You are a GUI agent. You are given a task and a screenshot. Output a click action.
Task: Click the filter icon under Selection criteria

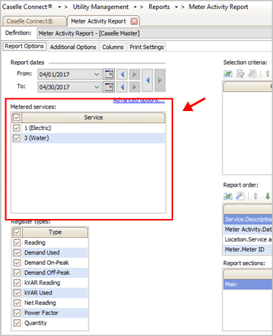240,74
